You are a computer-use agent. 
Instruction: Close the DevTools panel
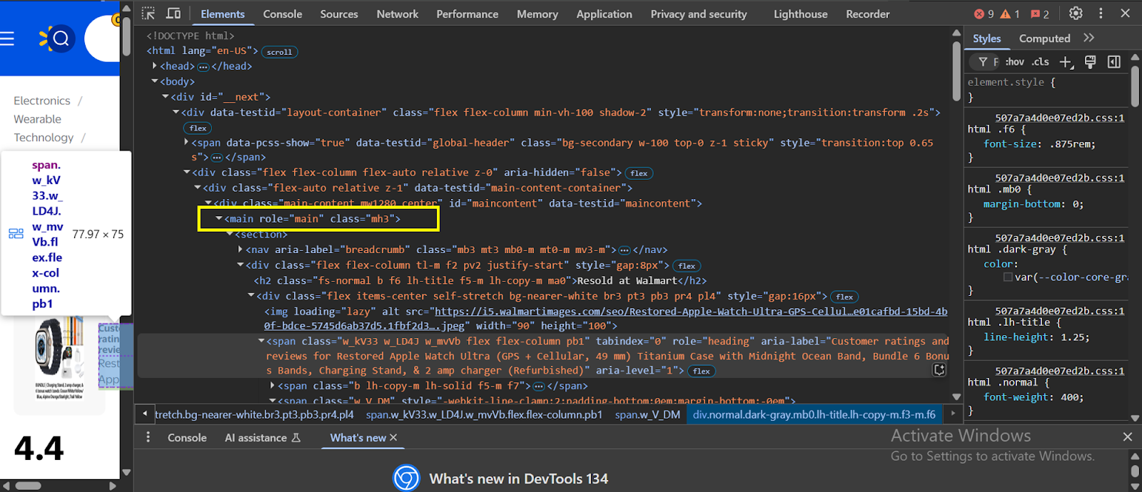click(x=1126, y=14)
